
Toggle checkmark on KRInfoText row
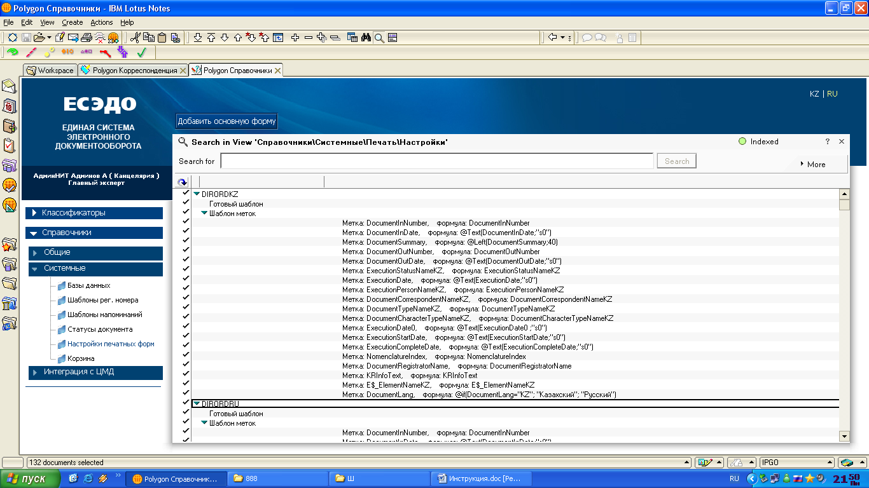click(x=185, y=374)
